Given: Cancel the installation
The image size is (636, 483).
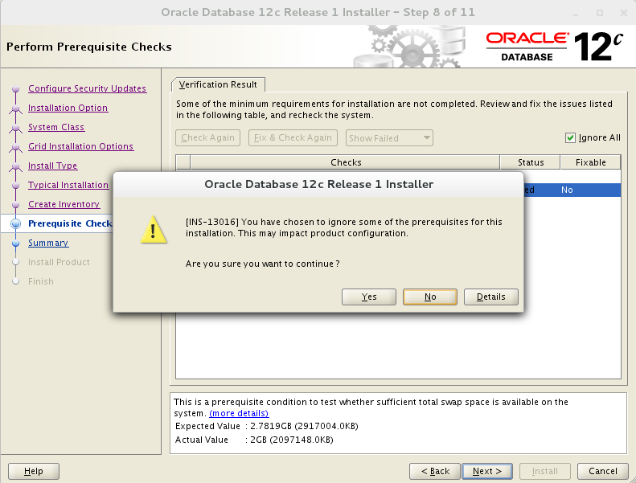Looking at the screenshot, I should (603, 471).
